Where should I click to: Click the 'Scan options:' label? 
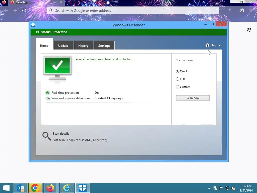185,60
